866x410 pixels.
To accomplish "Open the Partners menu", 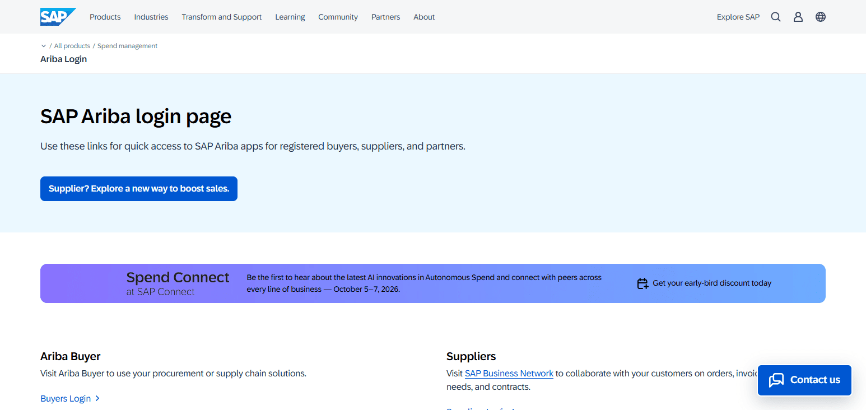I will pos(386,17).
